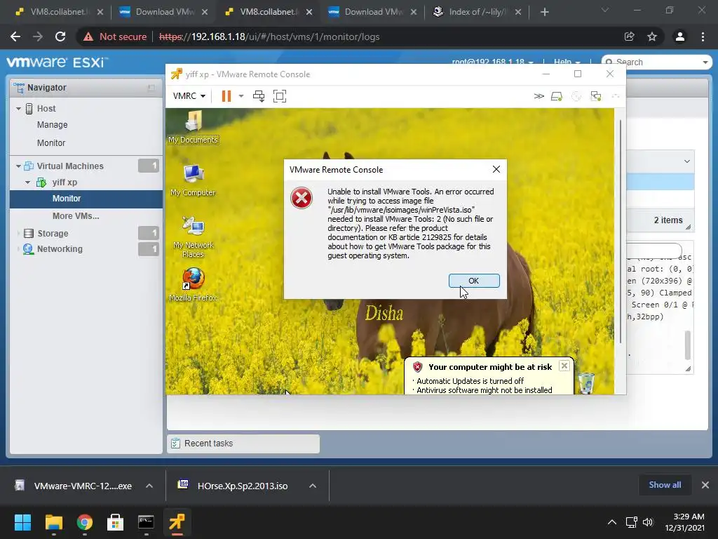718x539 pixels.
Task: Click More VMs... in the Navigator
Action: click(x=76, y=216)
